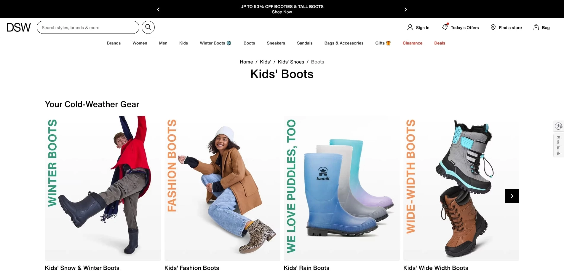Open the shopping Bag icon

coord(536,27)
